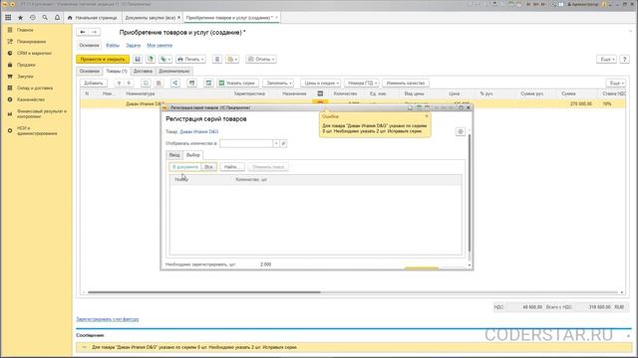
Task: Toggle the Все filter
Action: 208,167
